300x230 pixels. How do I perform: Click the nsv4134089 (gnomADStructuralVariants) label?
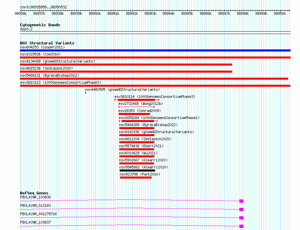coord(58,61)
